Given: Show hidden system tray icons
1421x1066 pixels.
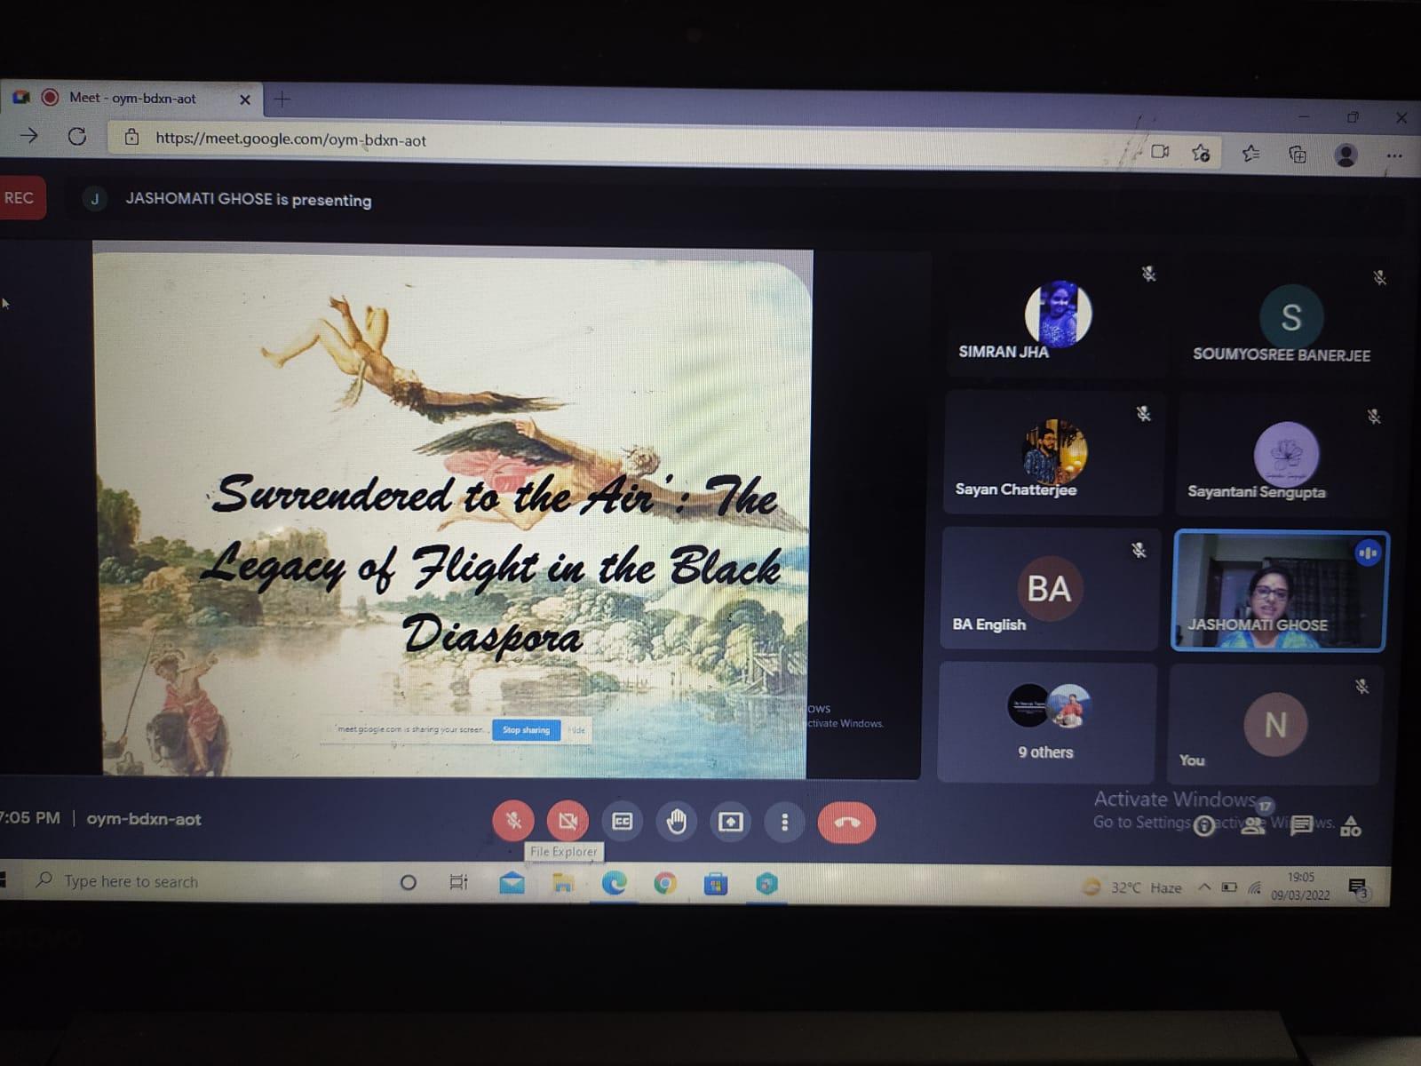Looking at the screenshot, I should tap(1205, 886).
